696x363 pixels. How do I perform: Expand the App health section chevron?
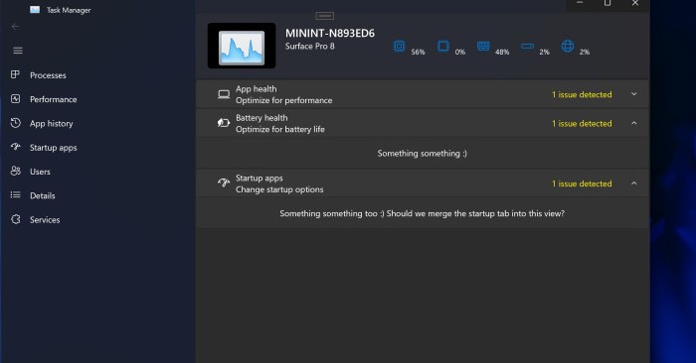634,94
